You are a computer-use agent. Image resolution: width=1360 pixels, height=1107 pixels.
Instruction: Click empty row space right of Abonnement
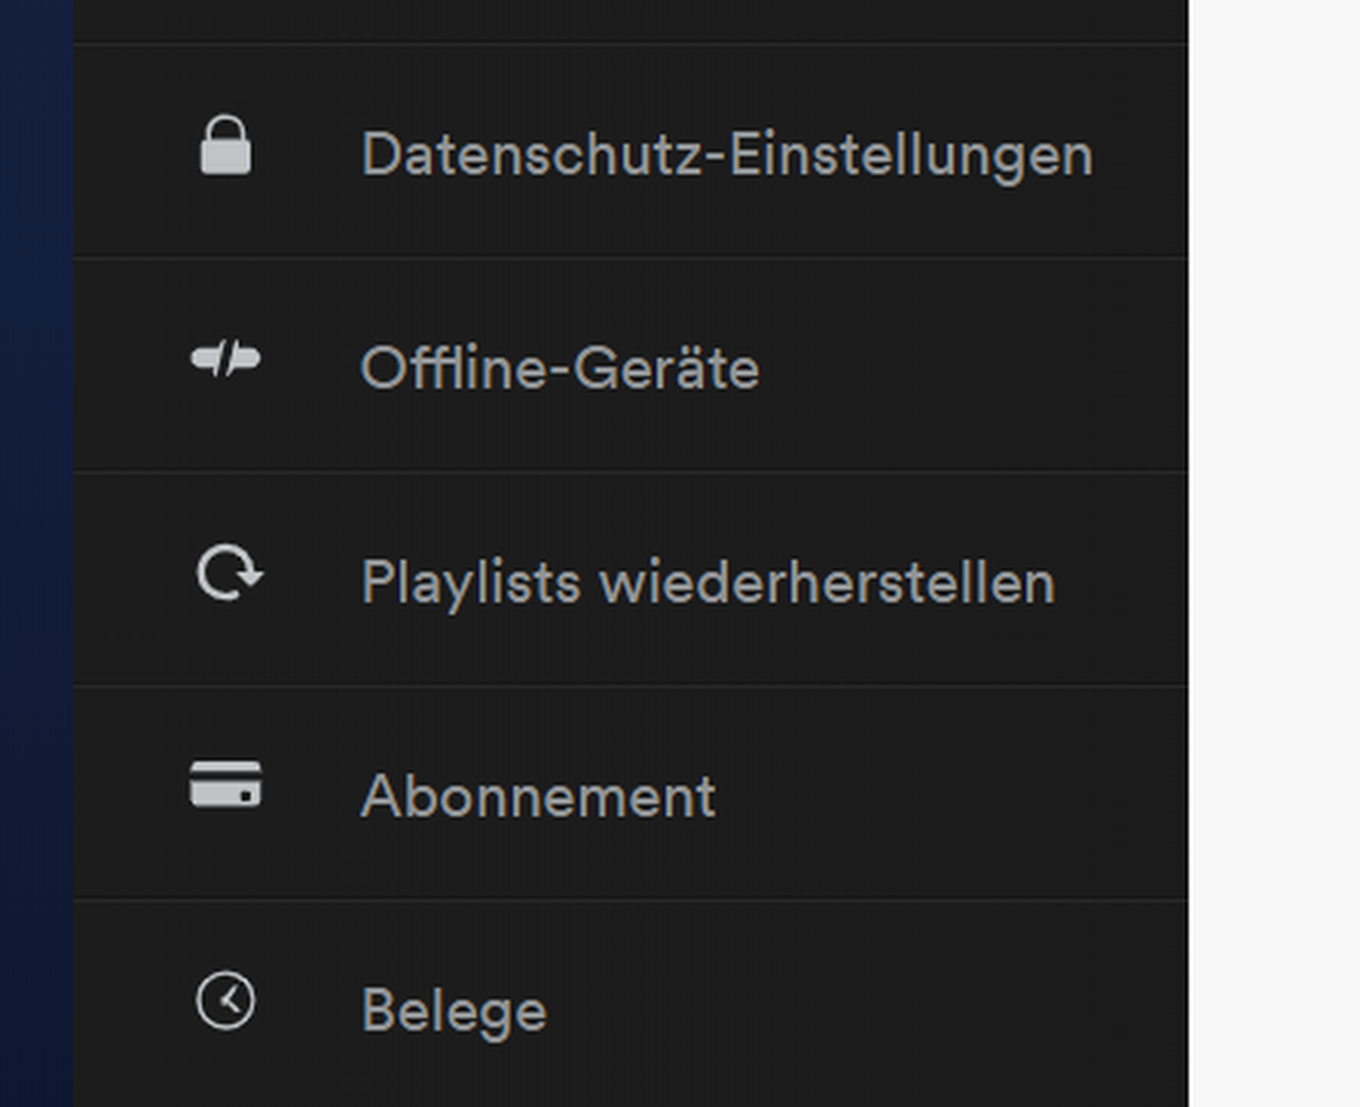pyautogui.click(x=947, y=794)
